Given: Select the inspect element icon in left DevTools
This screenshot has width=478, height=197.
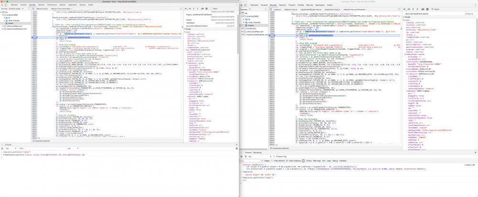Looking at the screenshot, I should [2, 5].
